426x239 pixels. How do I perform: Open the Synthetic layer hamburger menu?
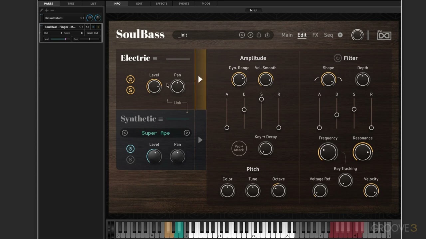[x=161, y=119]
